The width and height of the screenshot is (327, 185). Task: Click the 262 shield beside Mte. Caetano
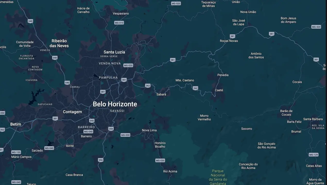pos(195,88)
